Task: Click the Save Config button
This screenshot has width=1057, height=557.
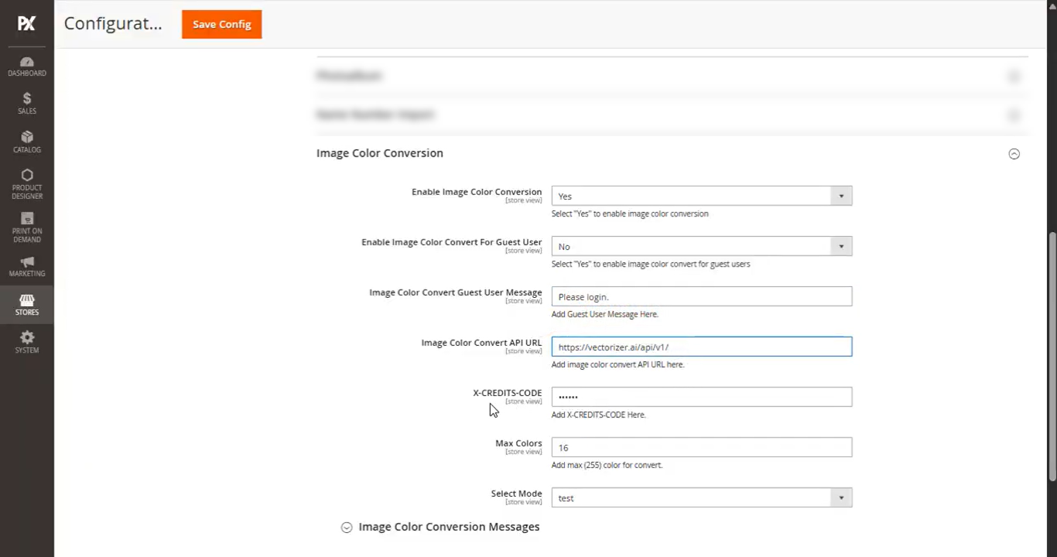Action: coord(221,24)
